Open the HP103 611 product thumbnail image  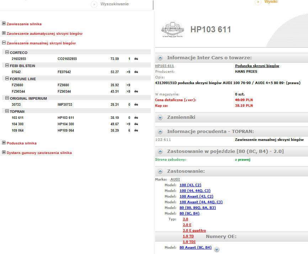click(x=172, y=29)
